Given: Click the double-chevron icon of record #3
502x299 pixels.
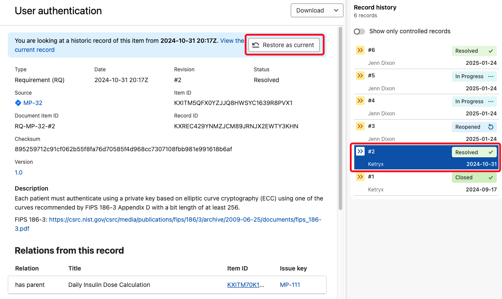Looking at the screenshot, I should tap(360, 126).
